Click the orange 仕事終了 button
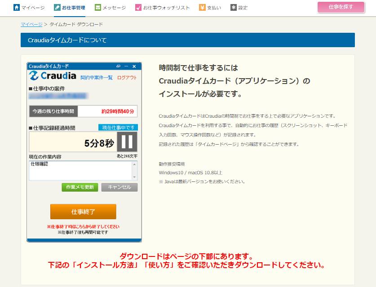This screenshot has width=376, height=287. click(83, 212)
